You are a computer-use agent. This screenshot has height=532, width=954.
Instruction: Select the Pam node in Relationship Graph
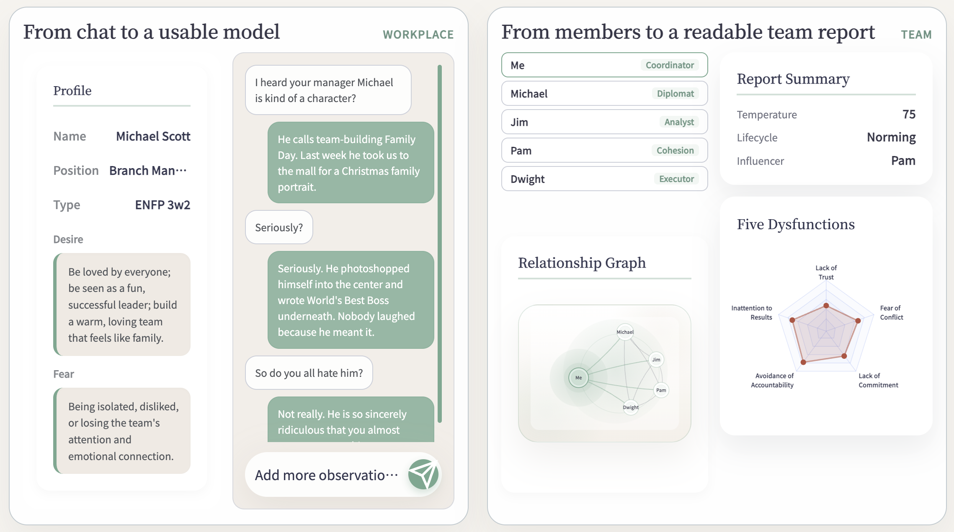(660, 390)
